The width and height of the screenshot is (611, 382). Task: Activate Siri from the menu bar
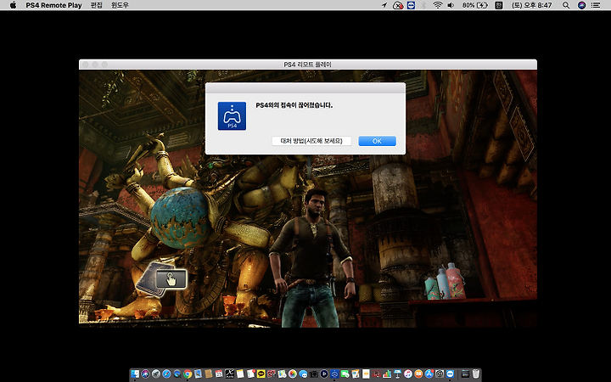pos(582,5)
